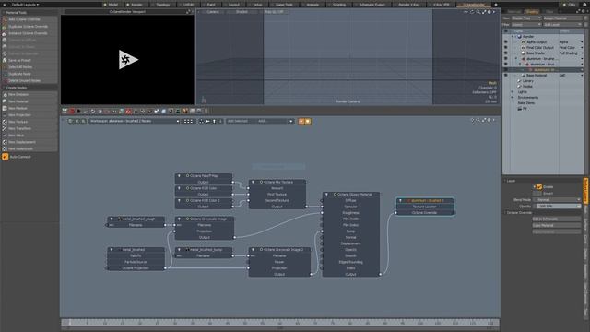Click the 3D viewport settings gear icon
The height and width of the screenshot is (332, 590).
(490, 12)
